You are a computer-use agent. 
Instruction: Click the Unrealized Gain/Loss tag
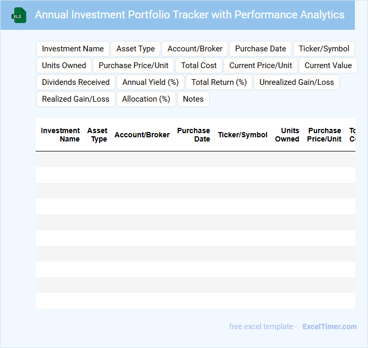pyautogui.click(x=297, y=82)
